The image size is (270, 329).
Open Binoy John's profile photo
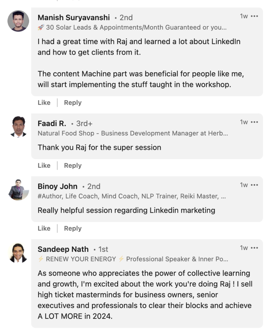coord(18,190)
